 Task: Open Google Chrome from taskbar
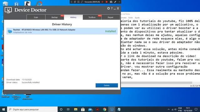(105, 109)
